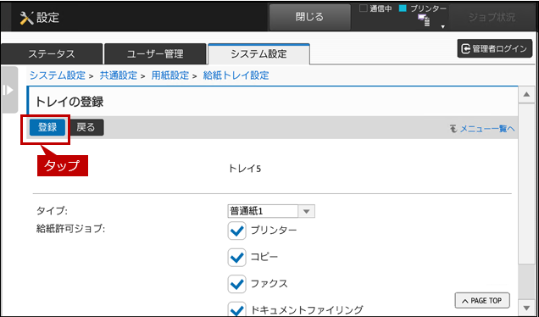
Task: Click the printer status device icon
Action: [424, 20]
